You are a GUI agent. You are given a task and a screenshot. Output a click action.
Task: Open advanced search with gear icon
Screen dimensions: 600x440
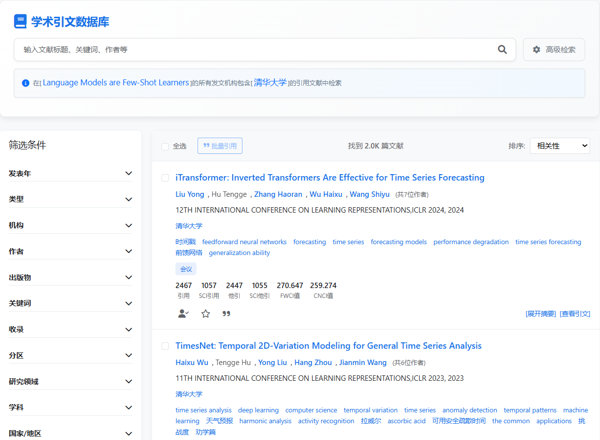pyautogui.click(x=554, y=50)
